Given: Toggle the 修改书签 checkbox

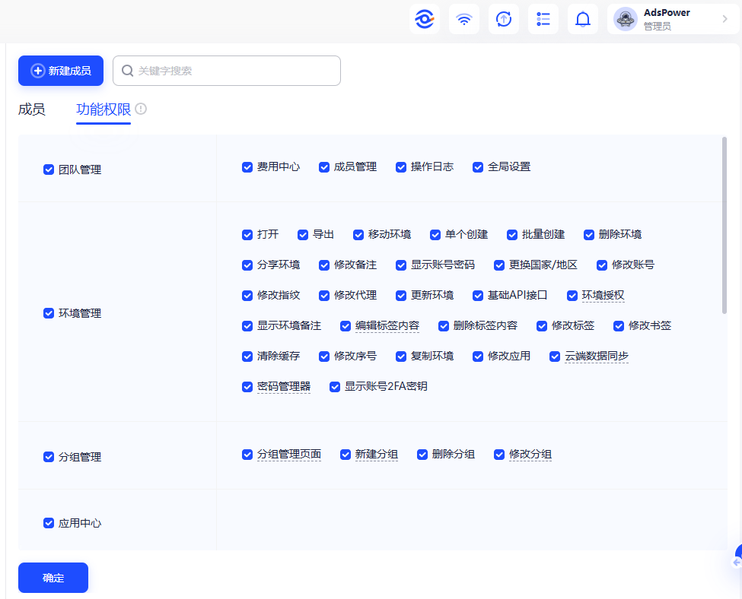Looking at the screenshot, I should [619, 326].
